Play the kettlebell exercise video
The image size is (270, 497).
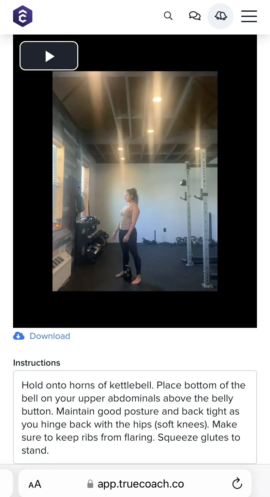click(x=49, y=56)
